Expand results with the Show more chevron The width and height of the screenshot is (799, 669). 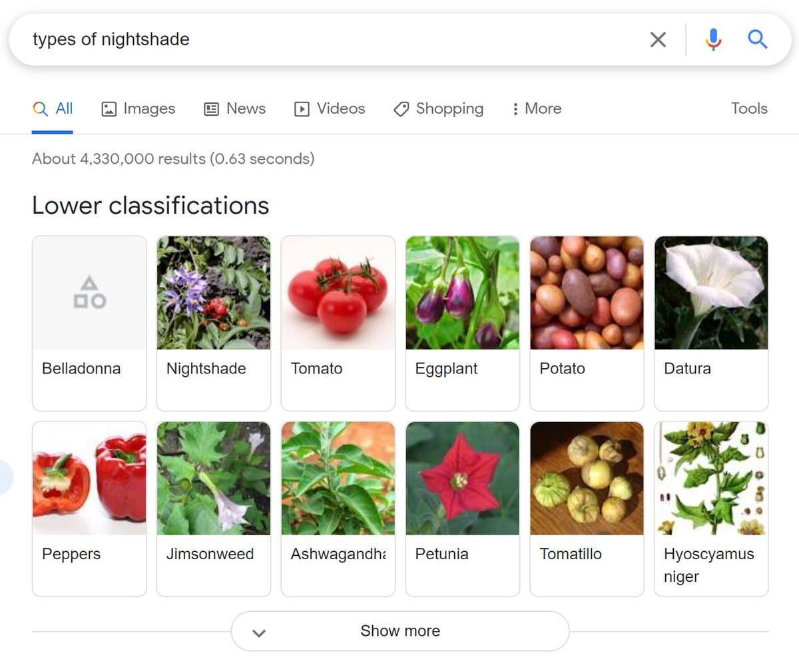(x=260, y=632)
